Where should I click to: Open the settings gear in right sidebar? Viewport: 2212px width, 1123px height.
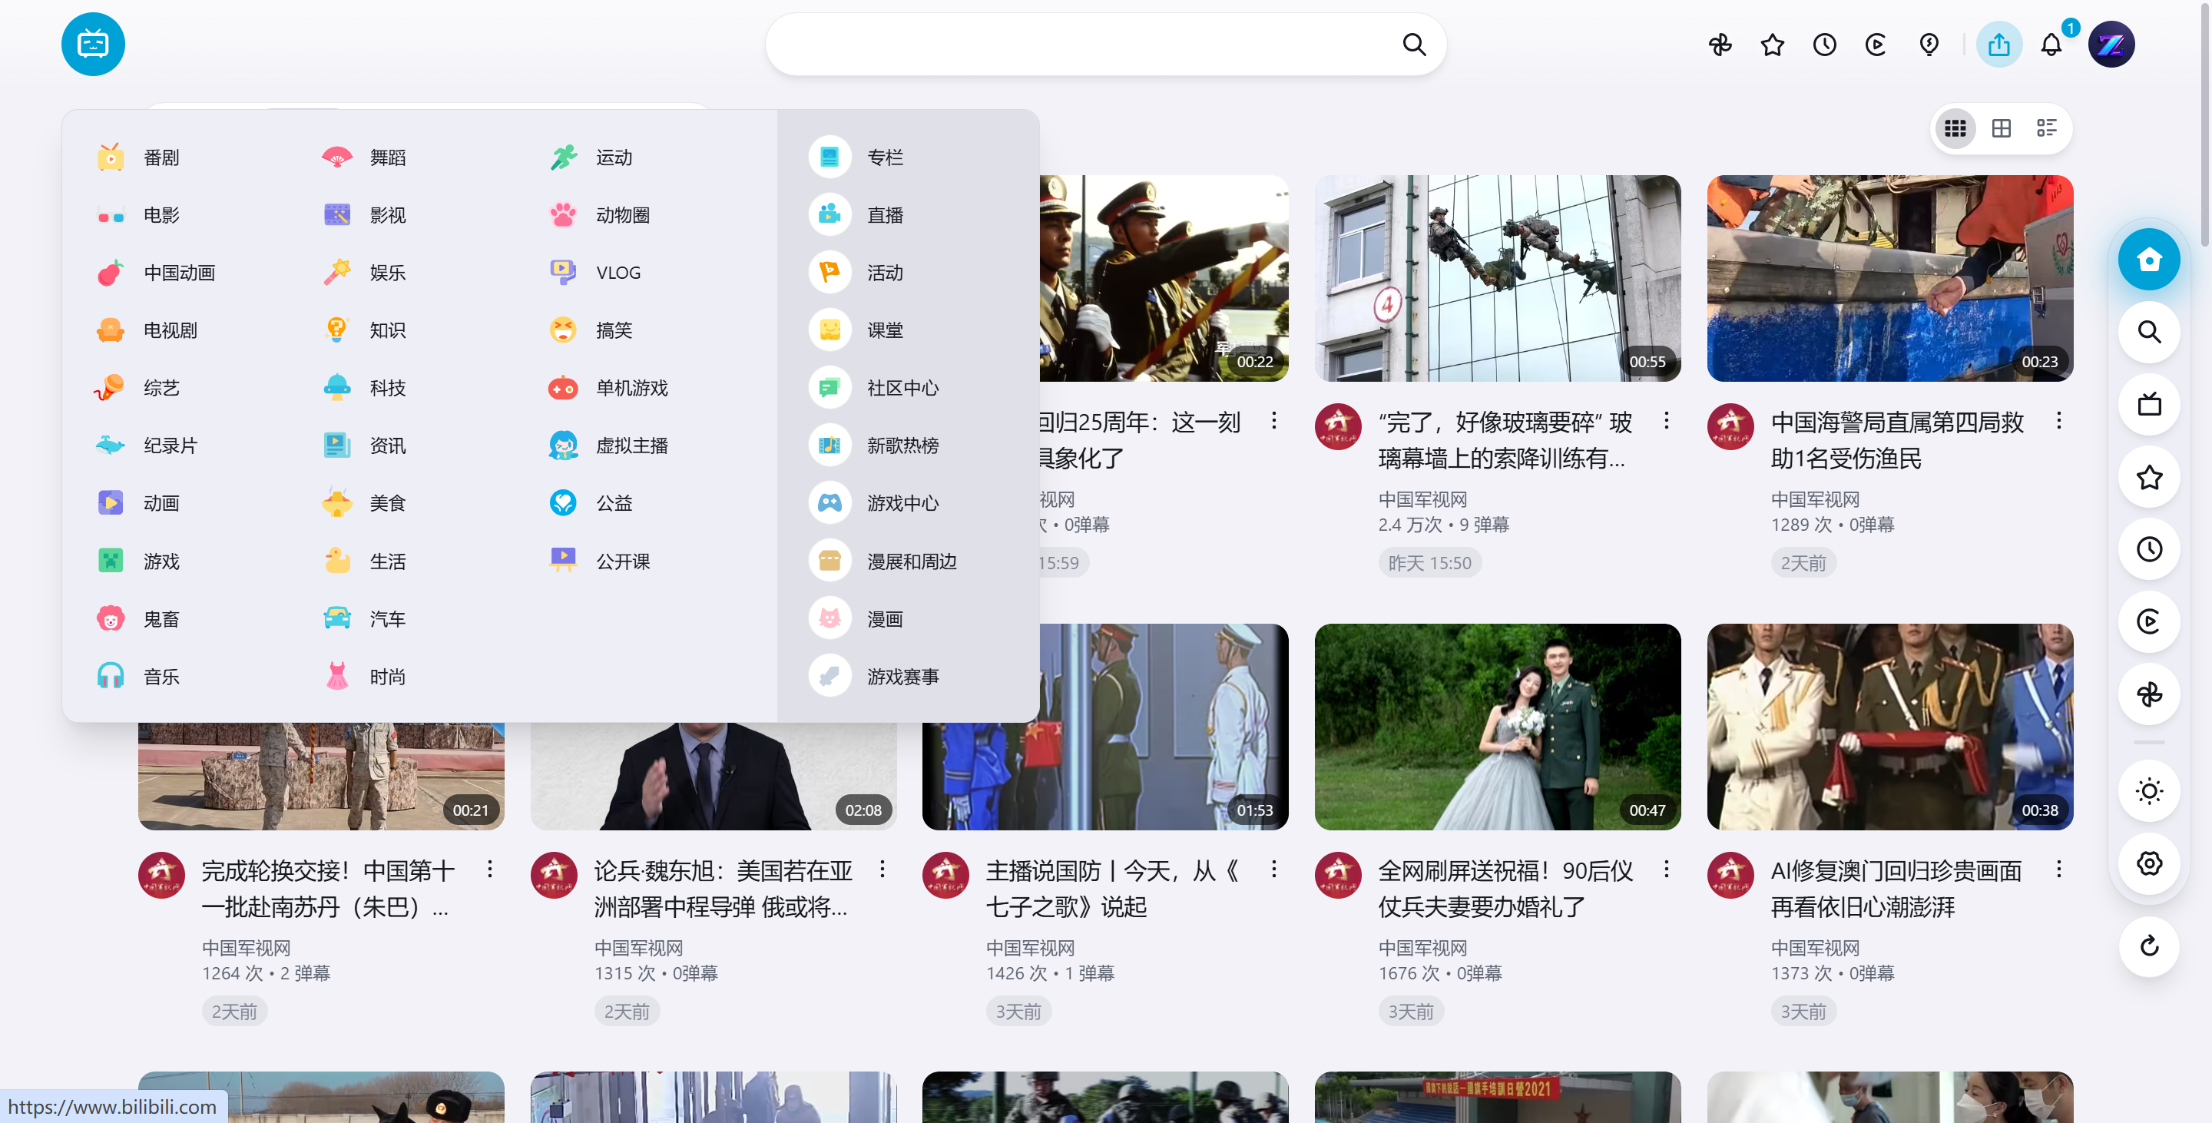point(2149,863)
